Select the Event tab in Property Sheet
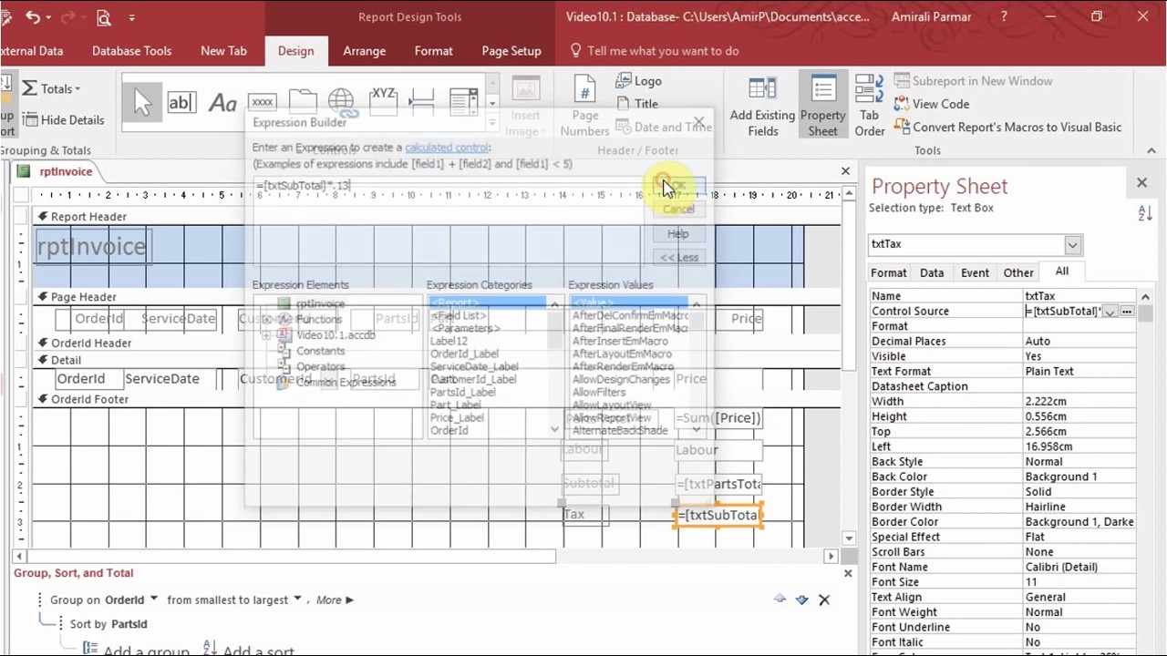 point(975,272)
